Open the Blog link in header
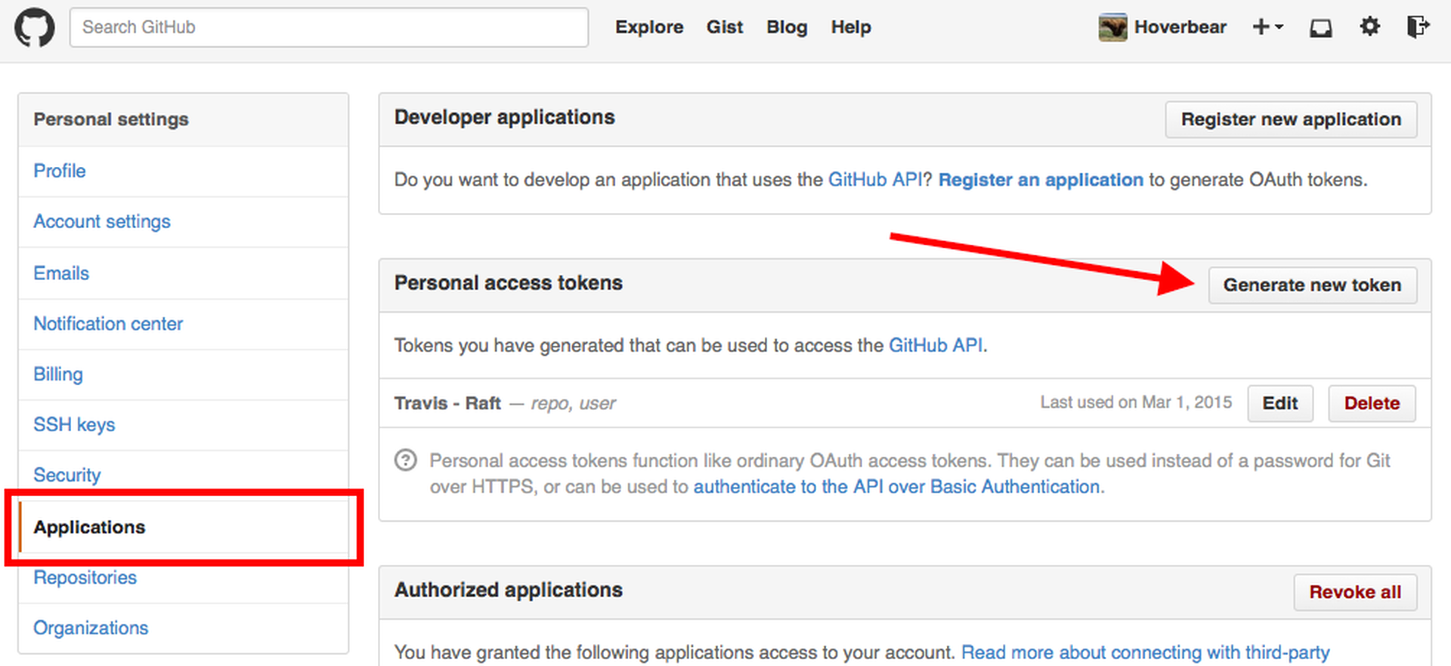Screen dimensions: 1451x666 click(x=786, y=27)
